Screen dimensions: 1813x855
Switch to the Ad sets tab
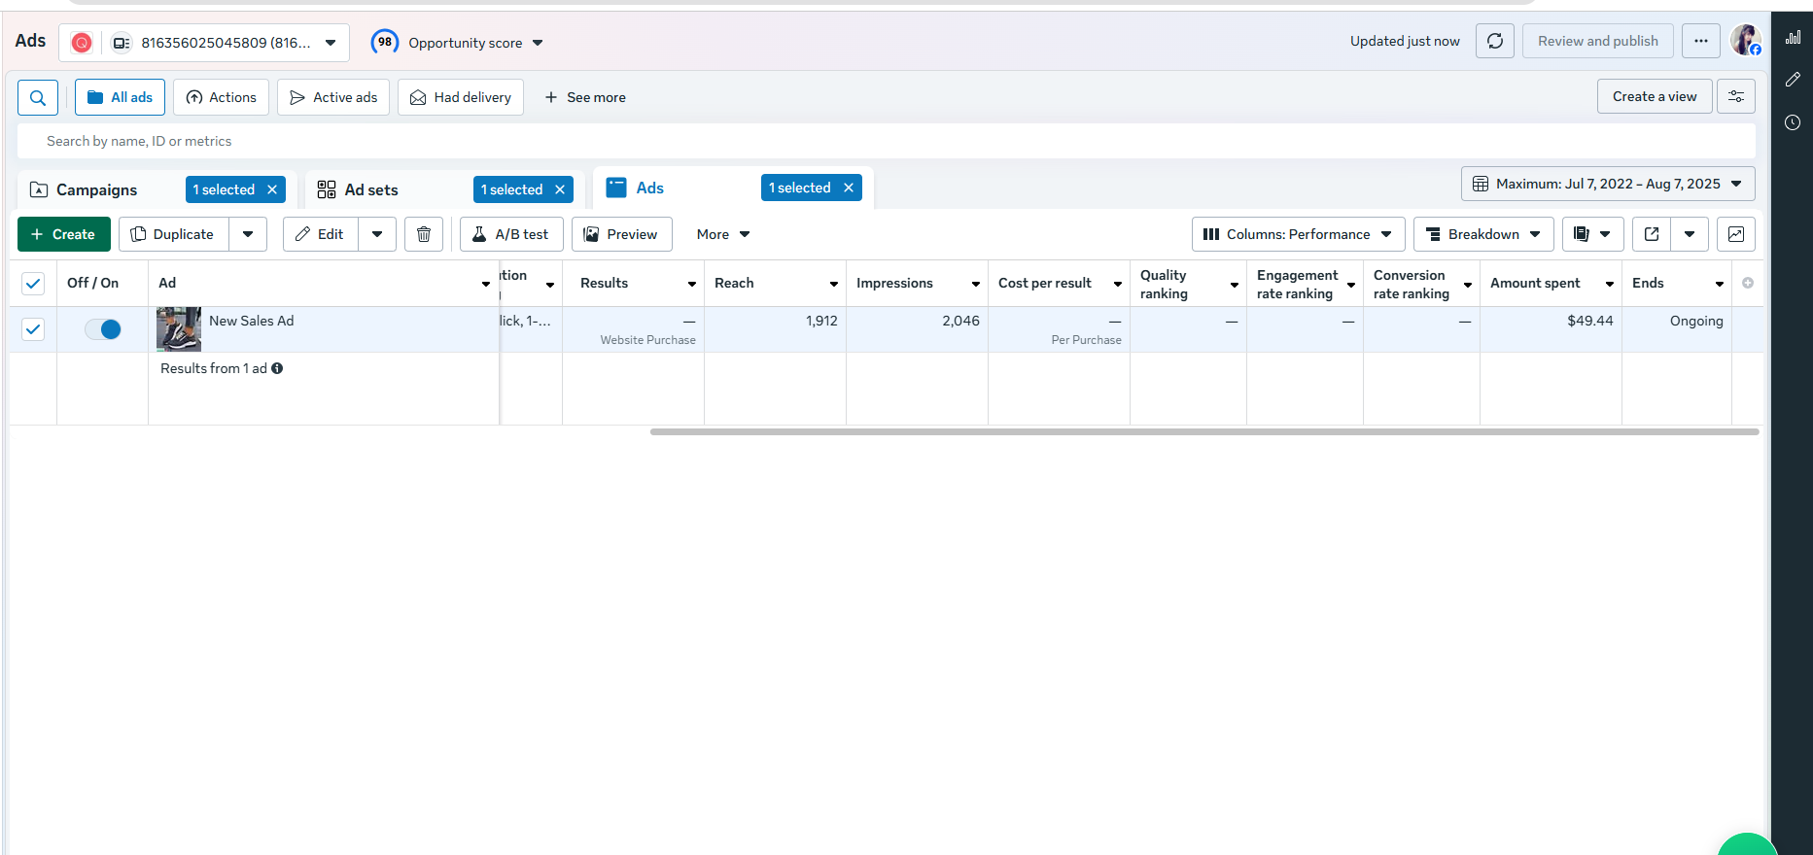pos(371,189)
